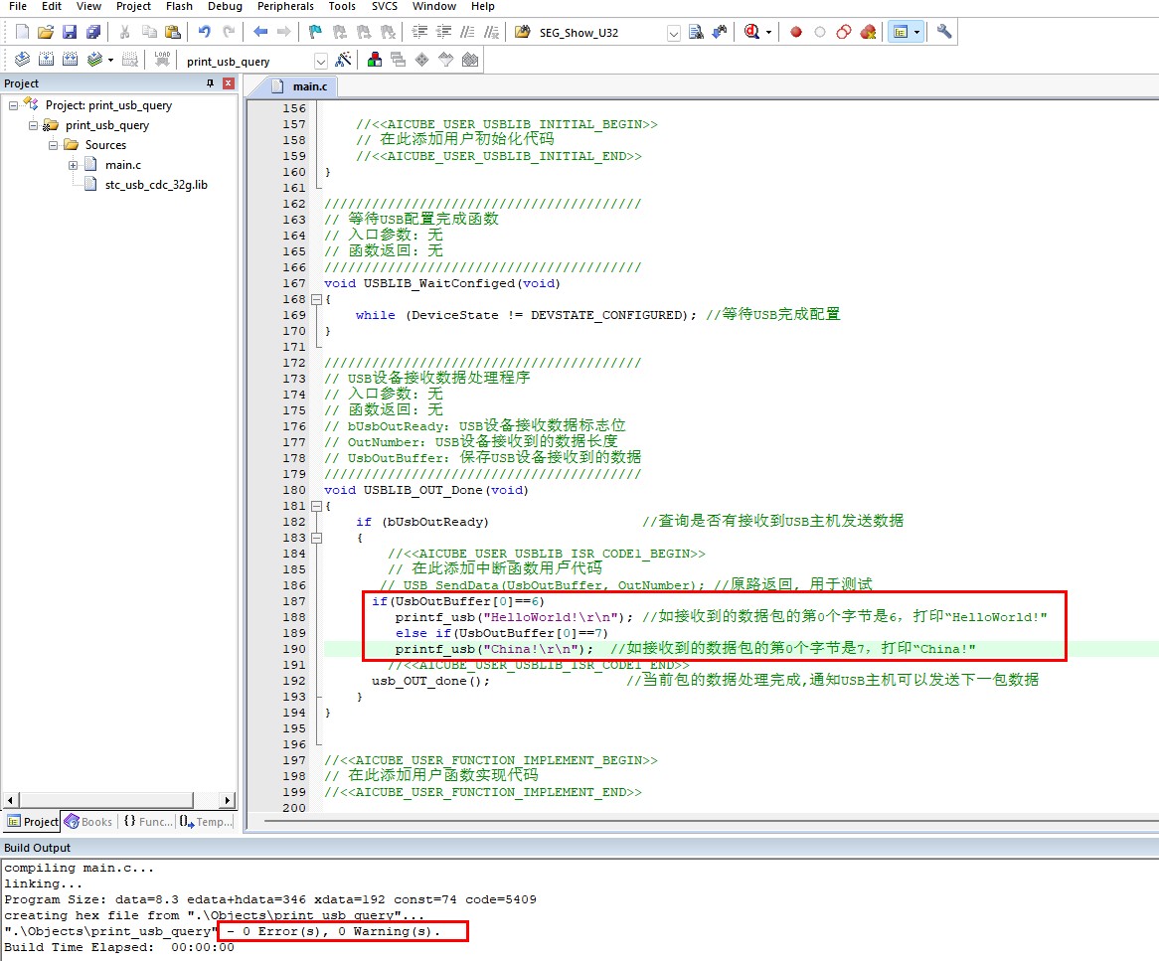Click the Project panel scroll right arrow
1159x961 pixels.
tap(228, 800)
